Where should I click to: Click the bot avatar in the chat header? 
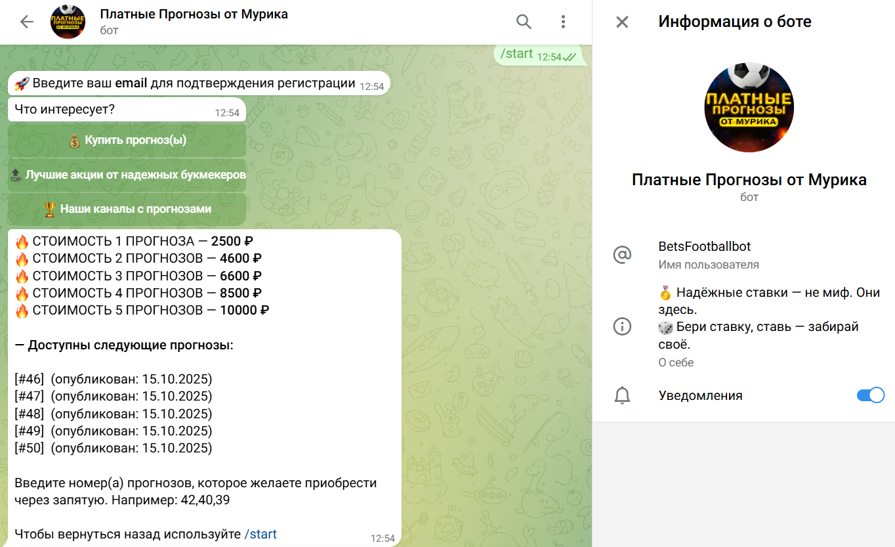tap(68, 21)
